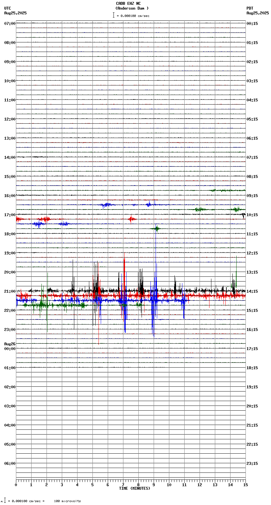The height and width of the screenshot is (505, 271).
Task: Click the 5 tick label on time axis
Action: click(92, 485)
